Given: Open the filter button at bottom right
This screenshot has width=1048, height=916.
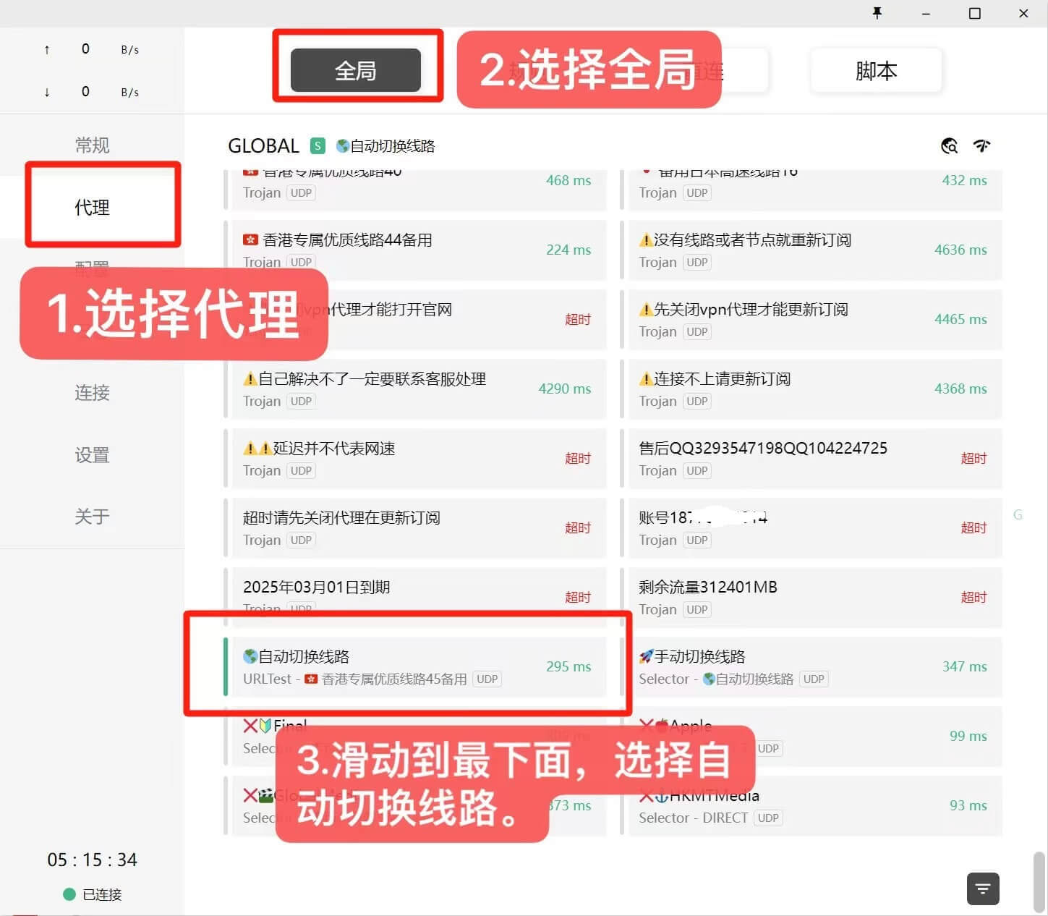Looking at the screenshot, I should coord(983,889).
